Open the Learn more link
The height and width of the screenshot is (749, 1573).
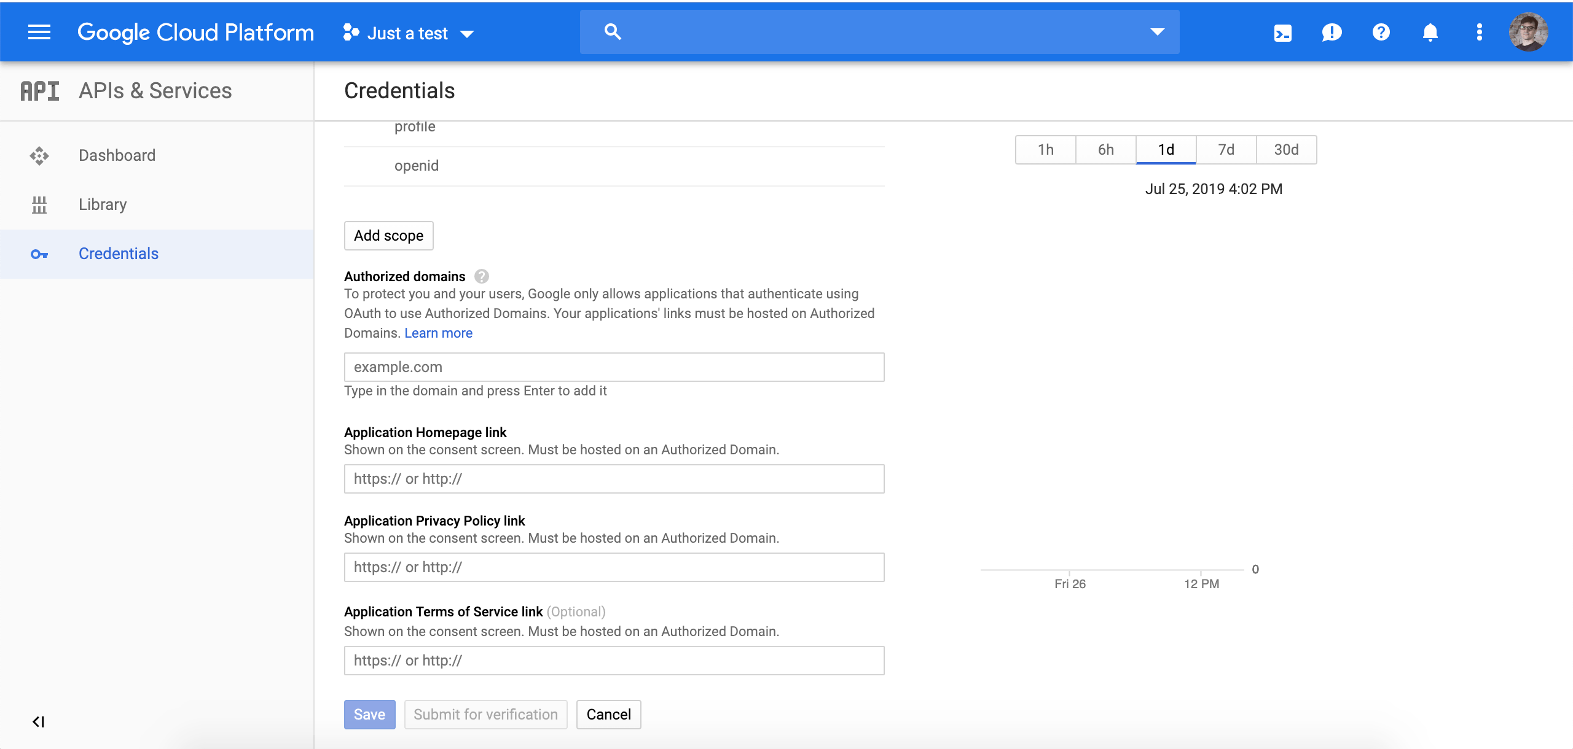[438, 333]
